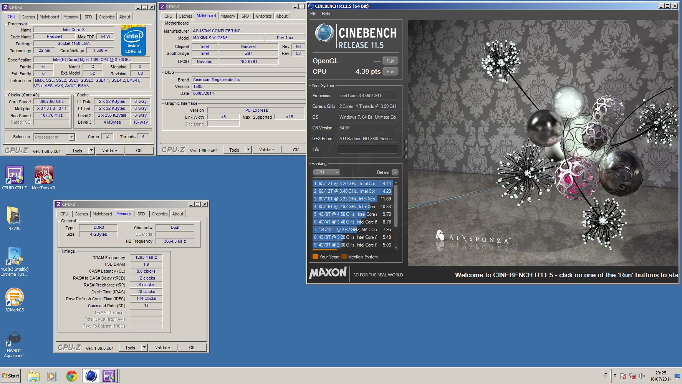Click the network tray icon
The height and width of the screenshot is (384, 682).
point(632,376)
